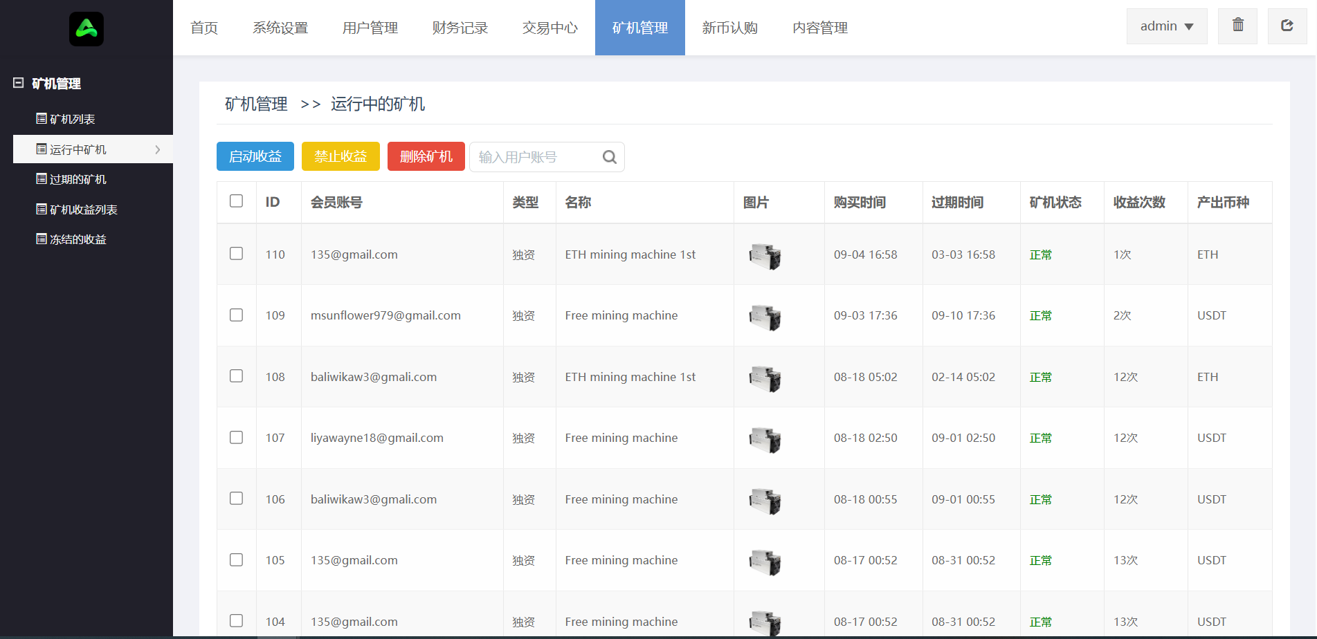Focus the 输入用户账号 search field

point(534,157)
